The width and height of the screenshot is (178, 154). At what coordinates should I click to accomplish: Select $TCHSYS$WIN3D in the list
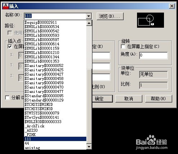tap(55, 109)
